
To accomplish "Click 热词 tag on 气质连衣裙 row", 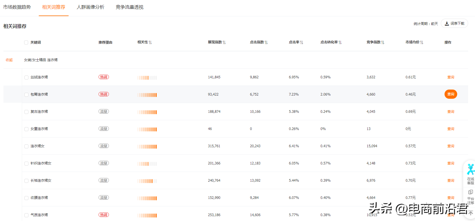I will click(104, 215).
